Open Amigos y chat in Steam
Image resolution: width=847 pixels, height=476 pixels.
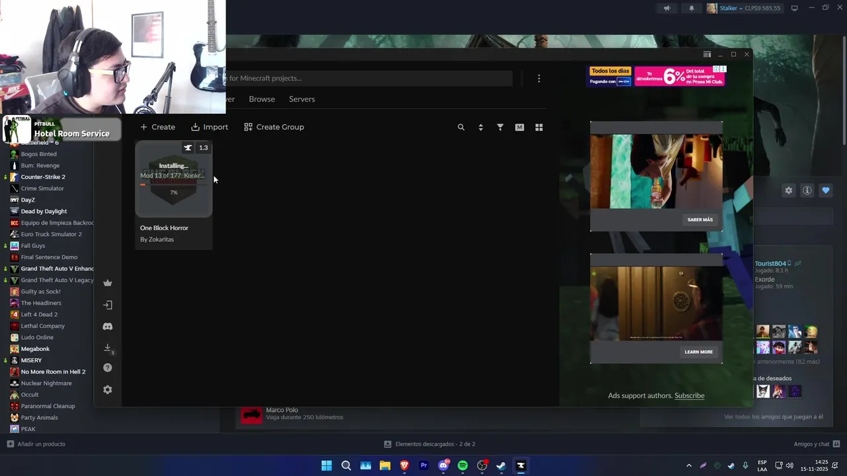tap(817, 444)
